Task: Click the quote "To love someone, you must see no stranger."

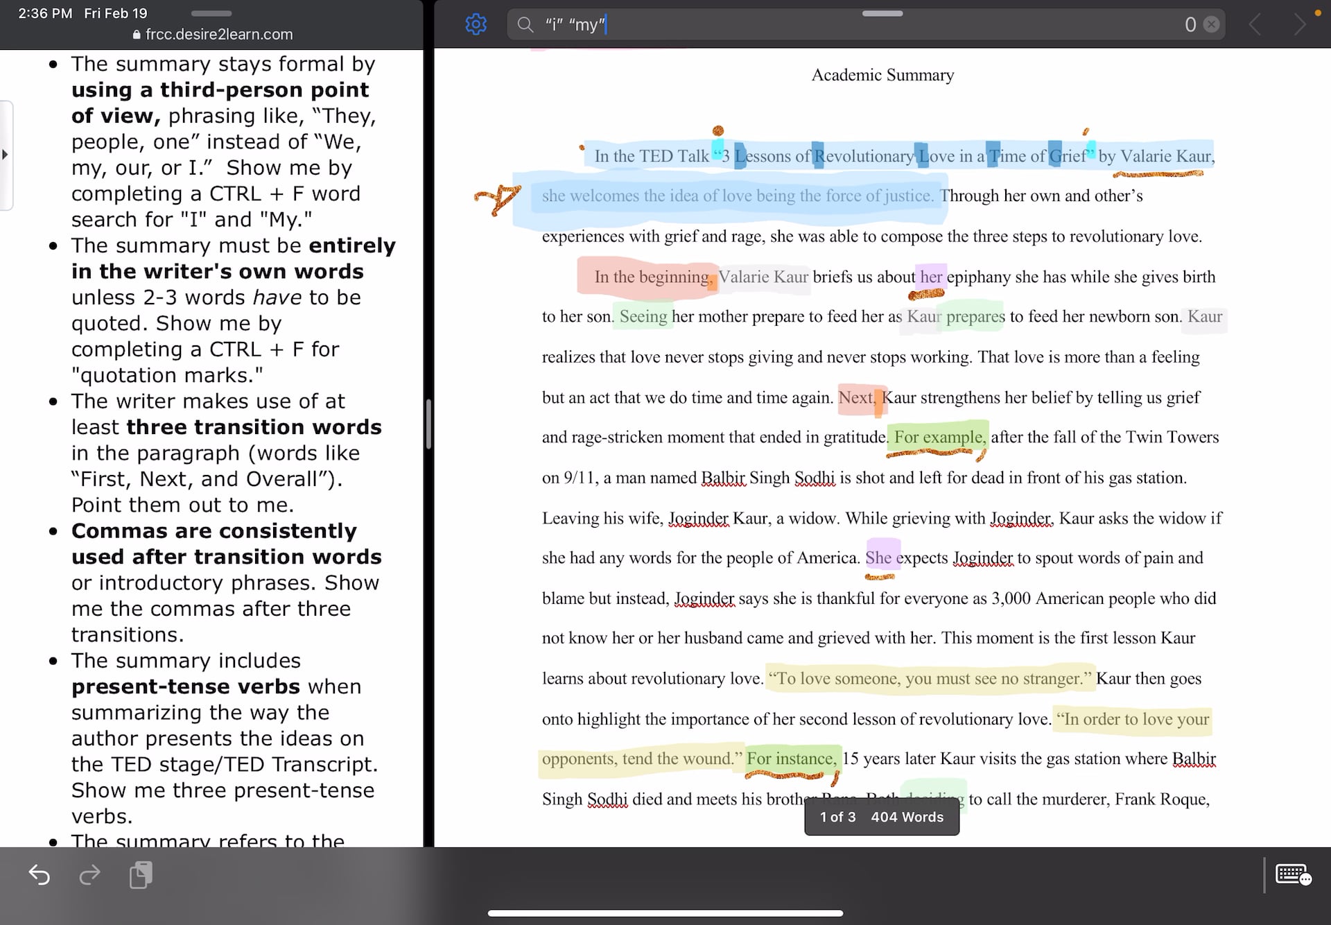Action: (x=930, y=678)
